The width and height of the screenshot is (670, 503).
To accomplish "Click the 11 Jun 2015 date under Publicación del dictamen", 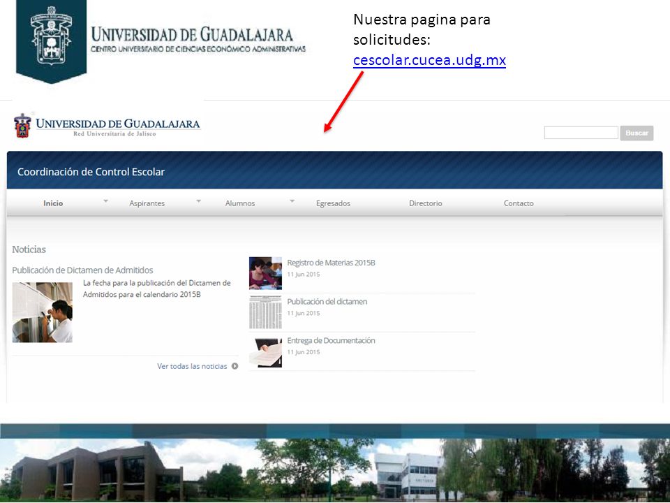I will tap(304, 313).
